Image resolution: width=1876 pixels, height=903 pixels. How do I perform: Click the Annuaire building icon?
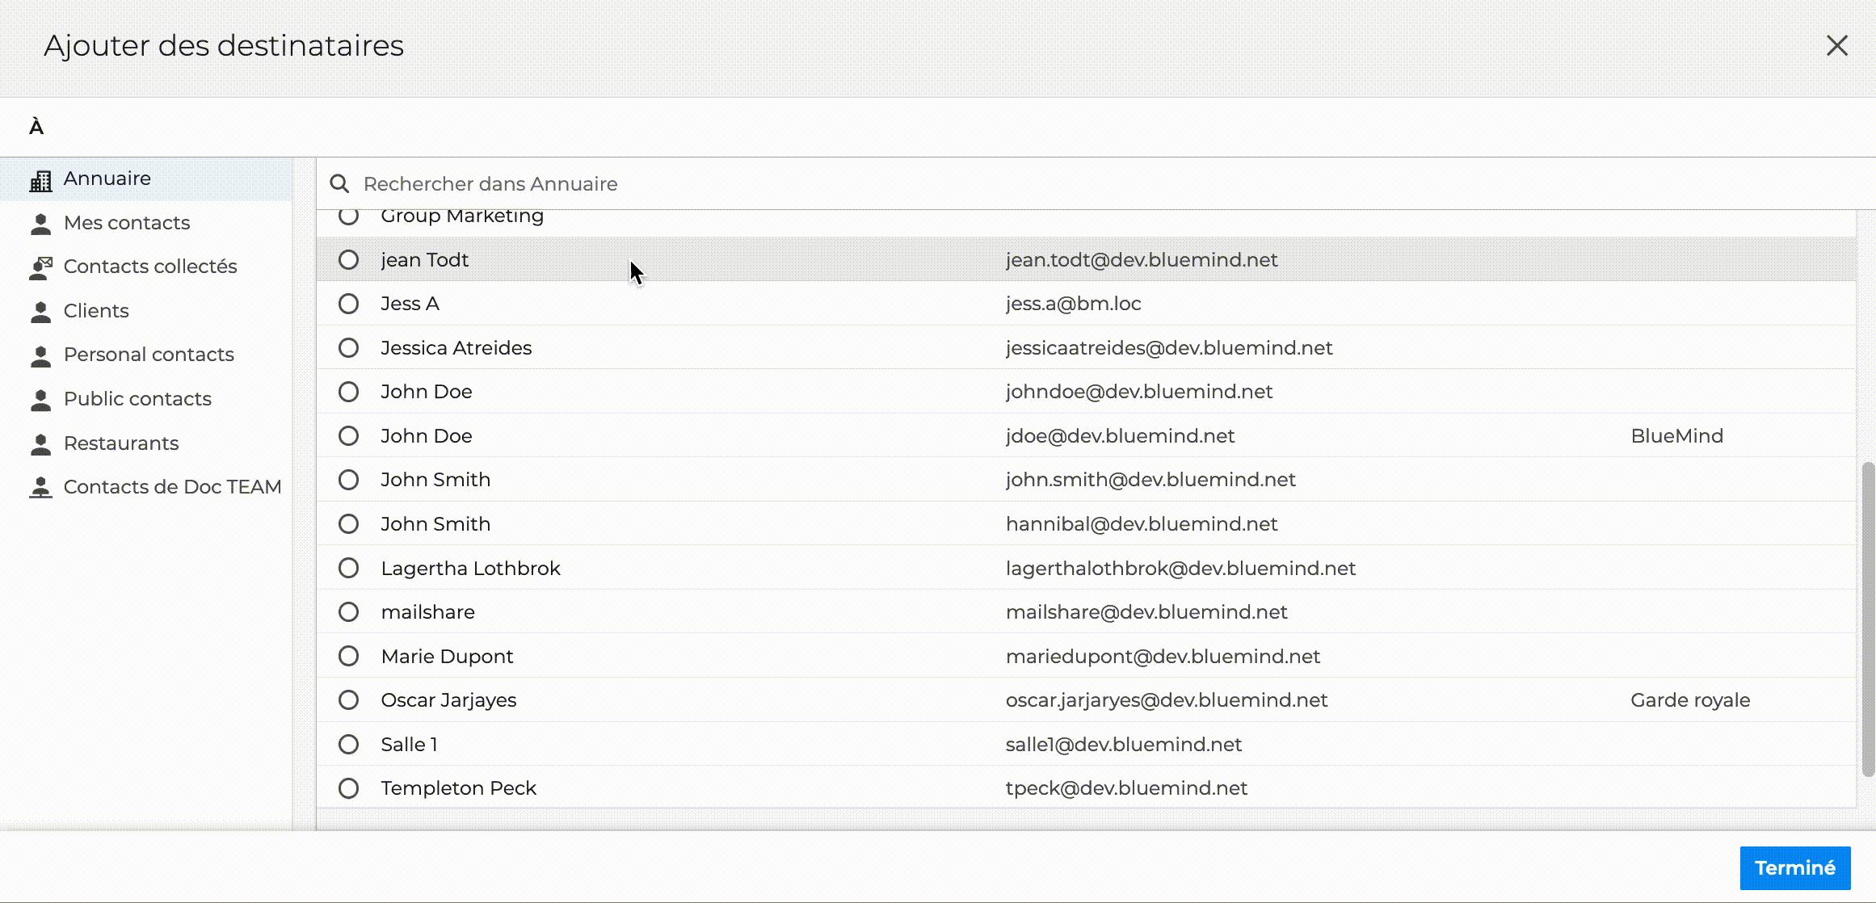pyautogui.click(x=40, y=180)
